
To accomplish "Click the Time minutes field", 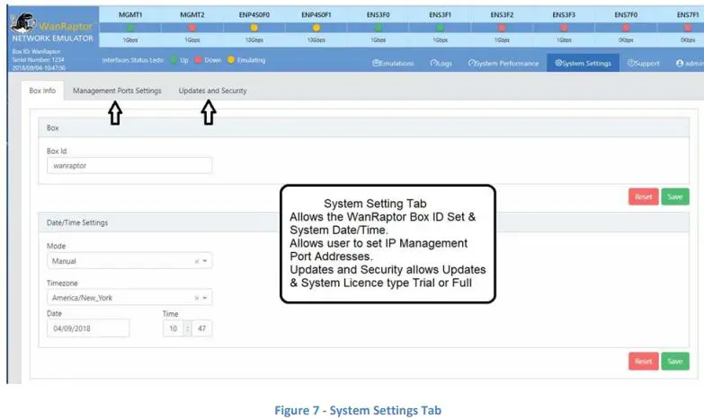I will click(x=201, y=328).
